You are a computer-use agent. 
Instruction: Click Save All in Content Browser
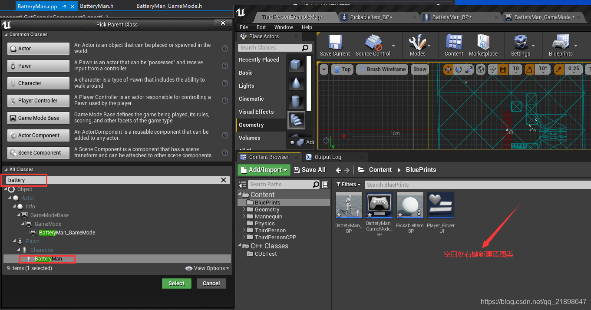[310, 170]
